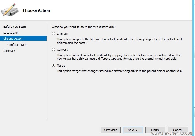The width and height of the screenshot is (195, 136).
Task: Click the Convert option label text
Action: coord(62,50)
